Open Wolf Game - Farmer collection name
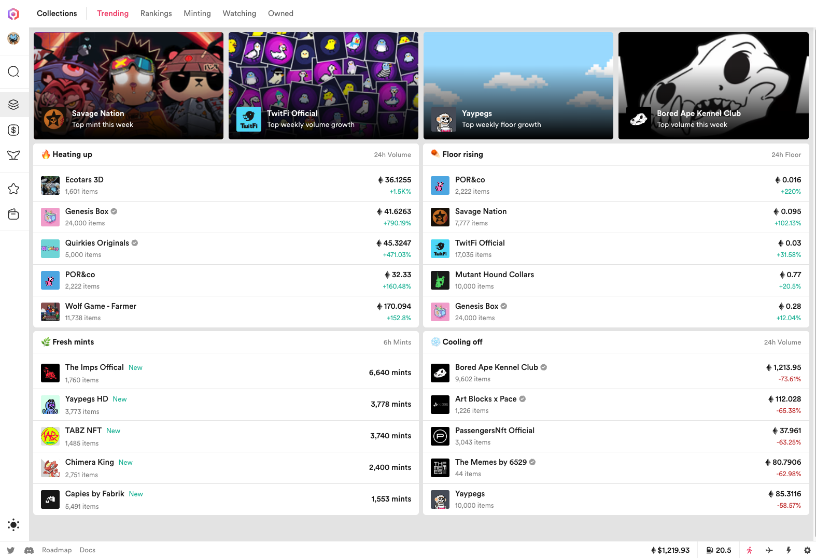Viewport: 816px width, 558px height. click(x=101, y=306)
